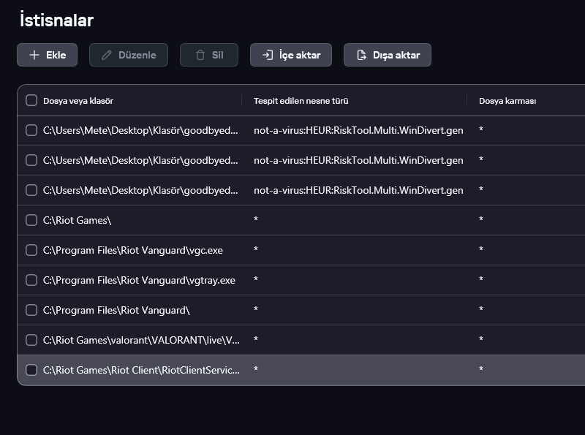Enable checkbox for Riot Vanguard folder row

click(x=31, y=310)
